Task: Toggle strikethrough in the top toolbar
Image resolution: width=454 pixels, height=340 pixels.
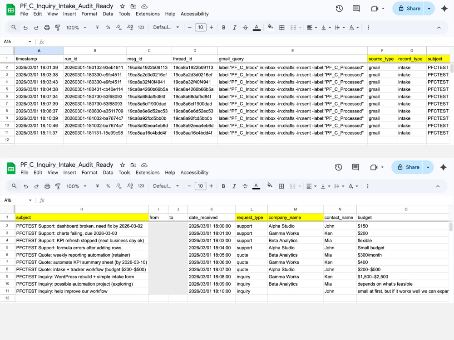Action: (245, 28)
